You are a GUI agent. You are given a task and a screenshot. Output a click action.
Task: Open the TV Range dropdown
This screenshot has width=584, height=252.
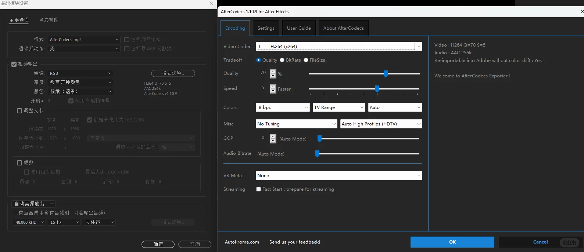(339, 107)
